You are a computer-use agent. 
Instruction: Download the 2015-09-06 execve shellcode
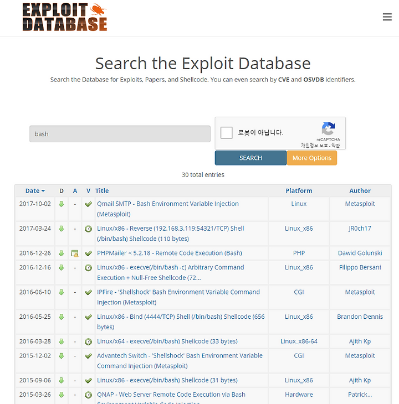61,380
